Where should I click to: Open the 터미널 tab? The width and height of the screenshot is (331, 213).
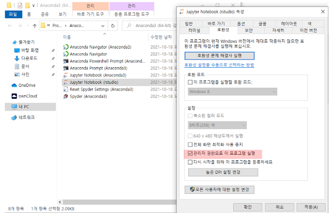[x=194, y=31]
